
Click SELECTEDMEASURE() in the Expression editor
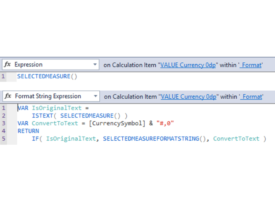tap(47, 76)
